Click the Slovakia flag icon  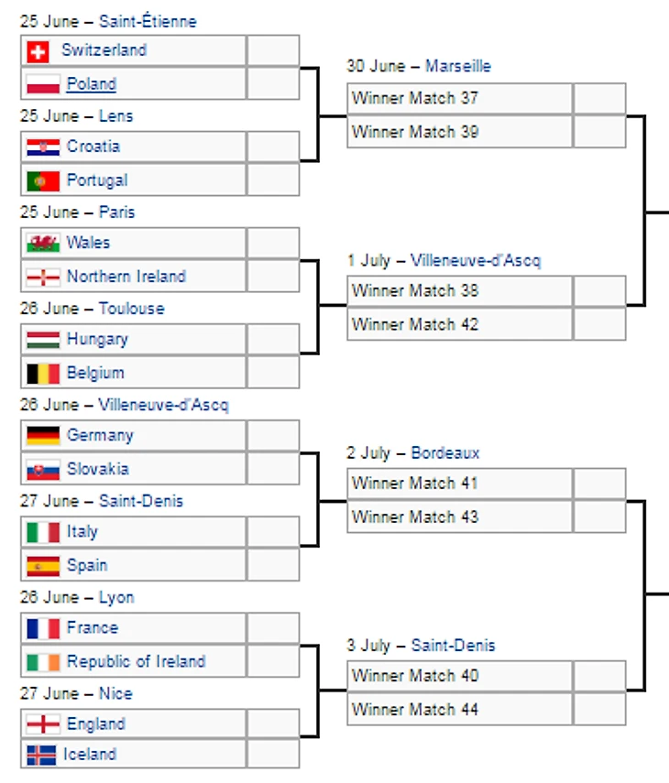[43, 470]
